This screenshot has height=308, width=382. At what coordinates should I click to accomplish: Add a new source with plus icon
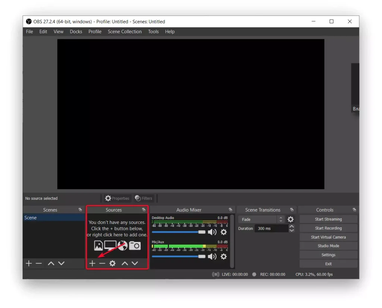[x=92, y=263]
